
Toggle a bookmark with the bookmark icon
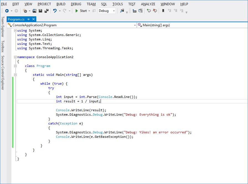coord(163,11)
